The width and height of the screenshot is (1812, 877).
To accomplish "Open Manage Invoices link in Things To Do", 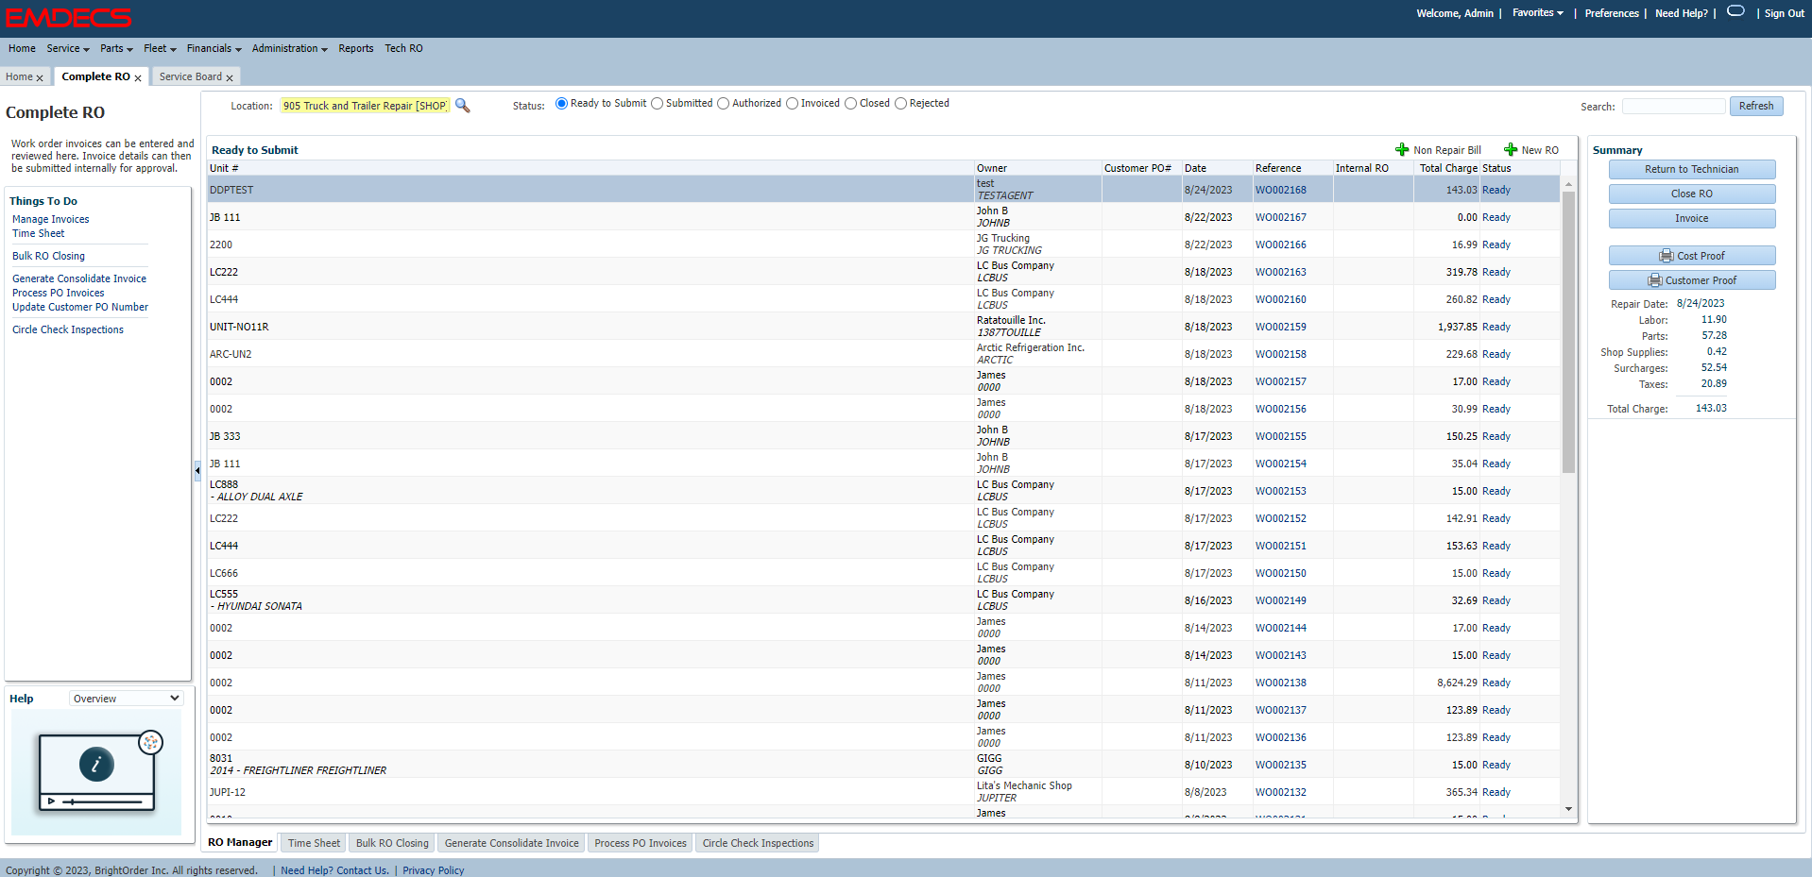I will click(51, 219).
